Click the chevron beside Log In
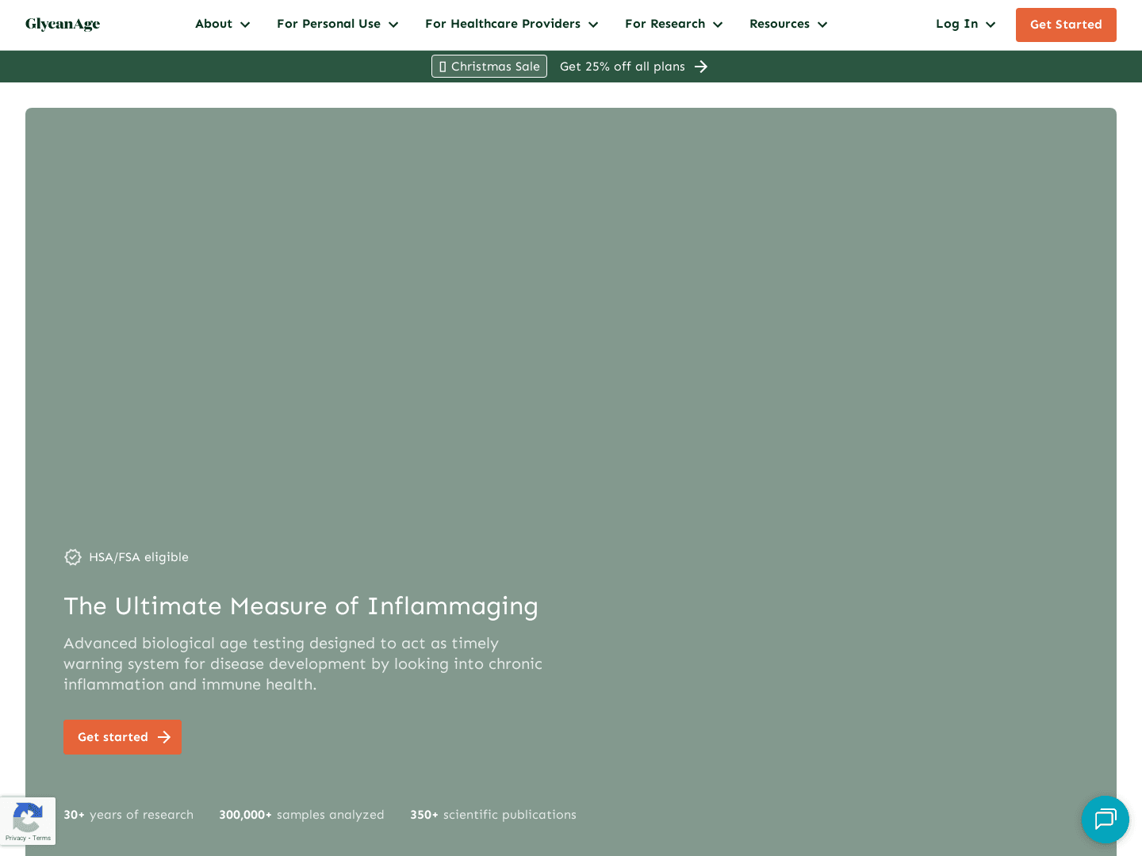This screenshot has height=856, width=1142. 991,25
